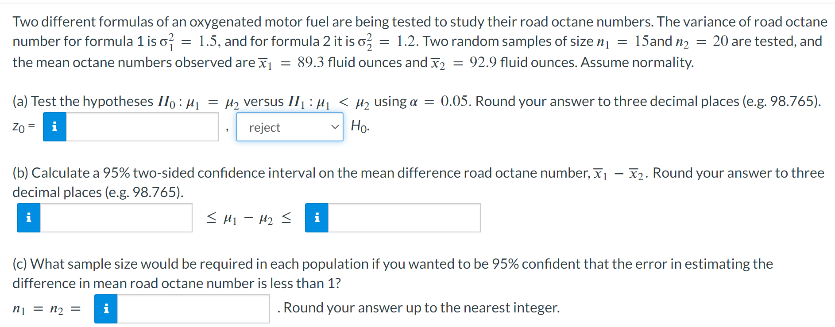
Task: Click the 'reject' text in the dropdown
Action: (265, 128)
